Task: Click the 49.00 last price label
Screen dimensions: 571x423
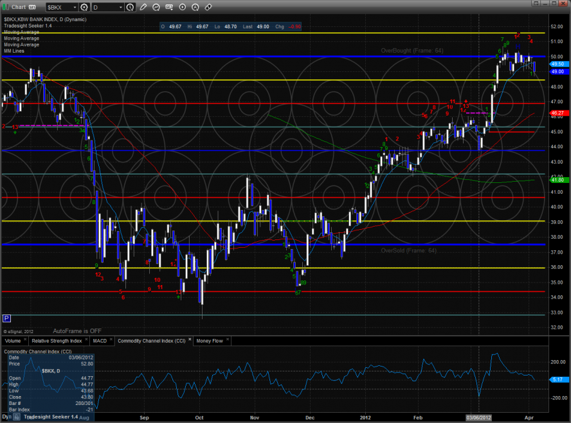Action: (x=557, y=72)
